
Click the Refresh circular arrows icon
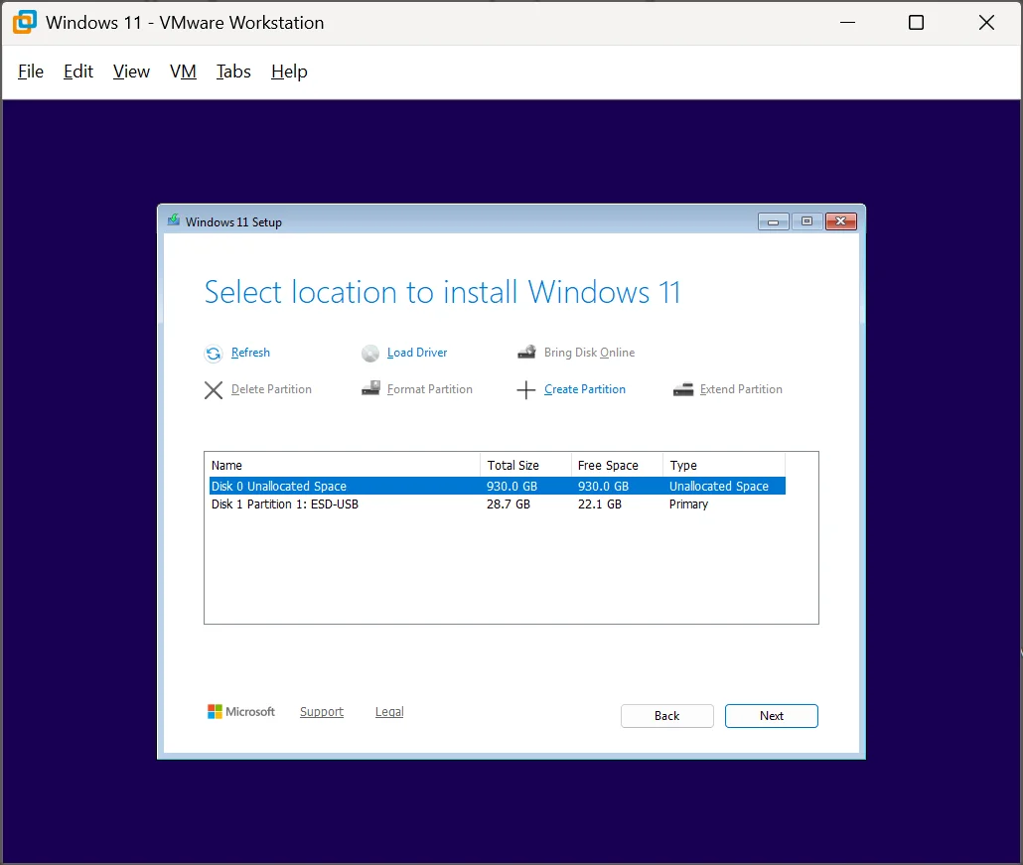[214, 353]
